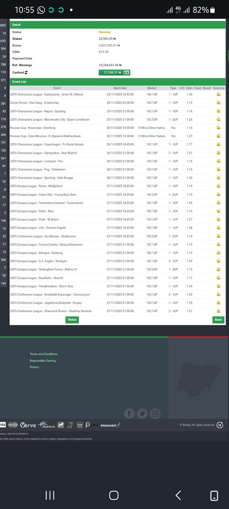Click the SkyeBank payment logo
This screenshot has height=509, width=229.
[47, 425]
